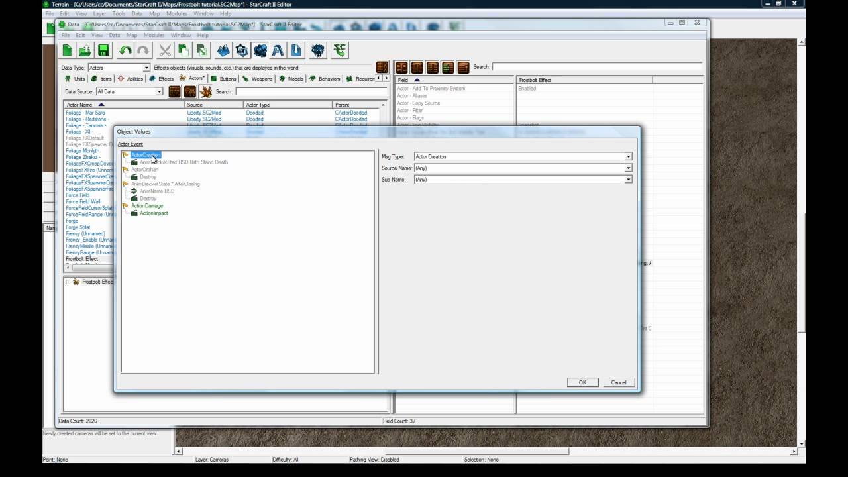
Task: Select the ActorCreation event in tree
Action: point(145,155)
